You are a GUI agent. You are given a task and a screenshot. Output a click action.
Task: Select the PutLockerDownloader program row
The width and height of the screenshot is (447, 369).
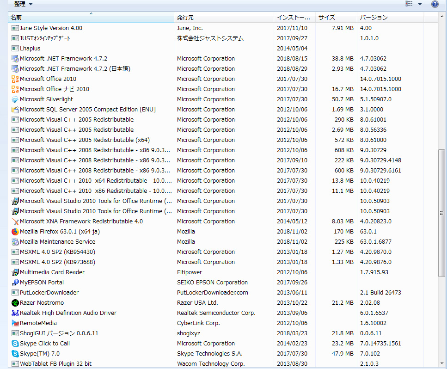(49, 293)
